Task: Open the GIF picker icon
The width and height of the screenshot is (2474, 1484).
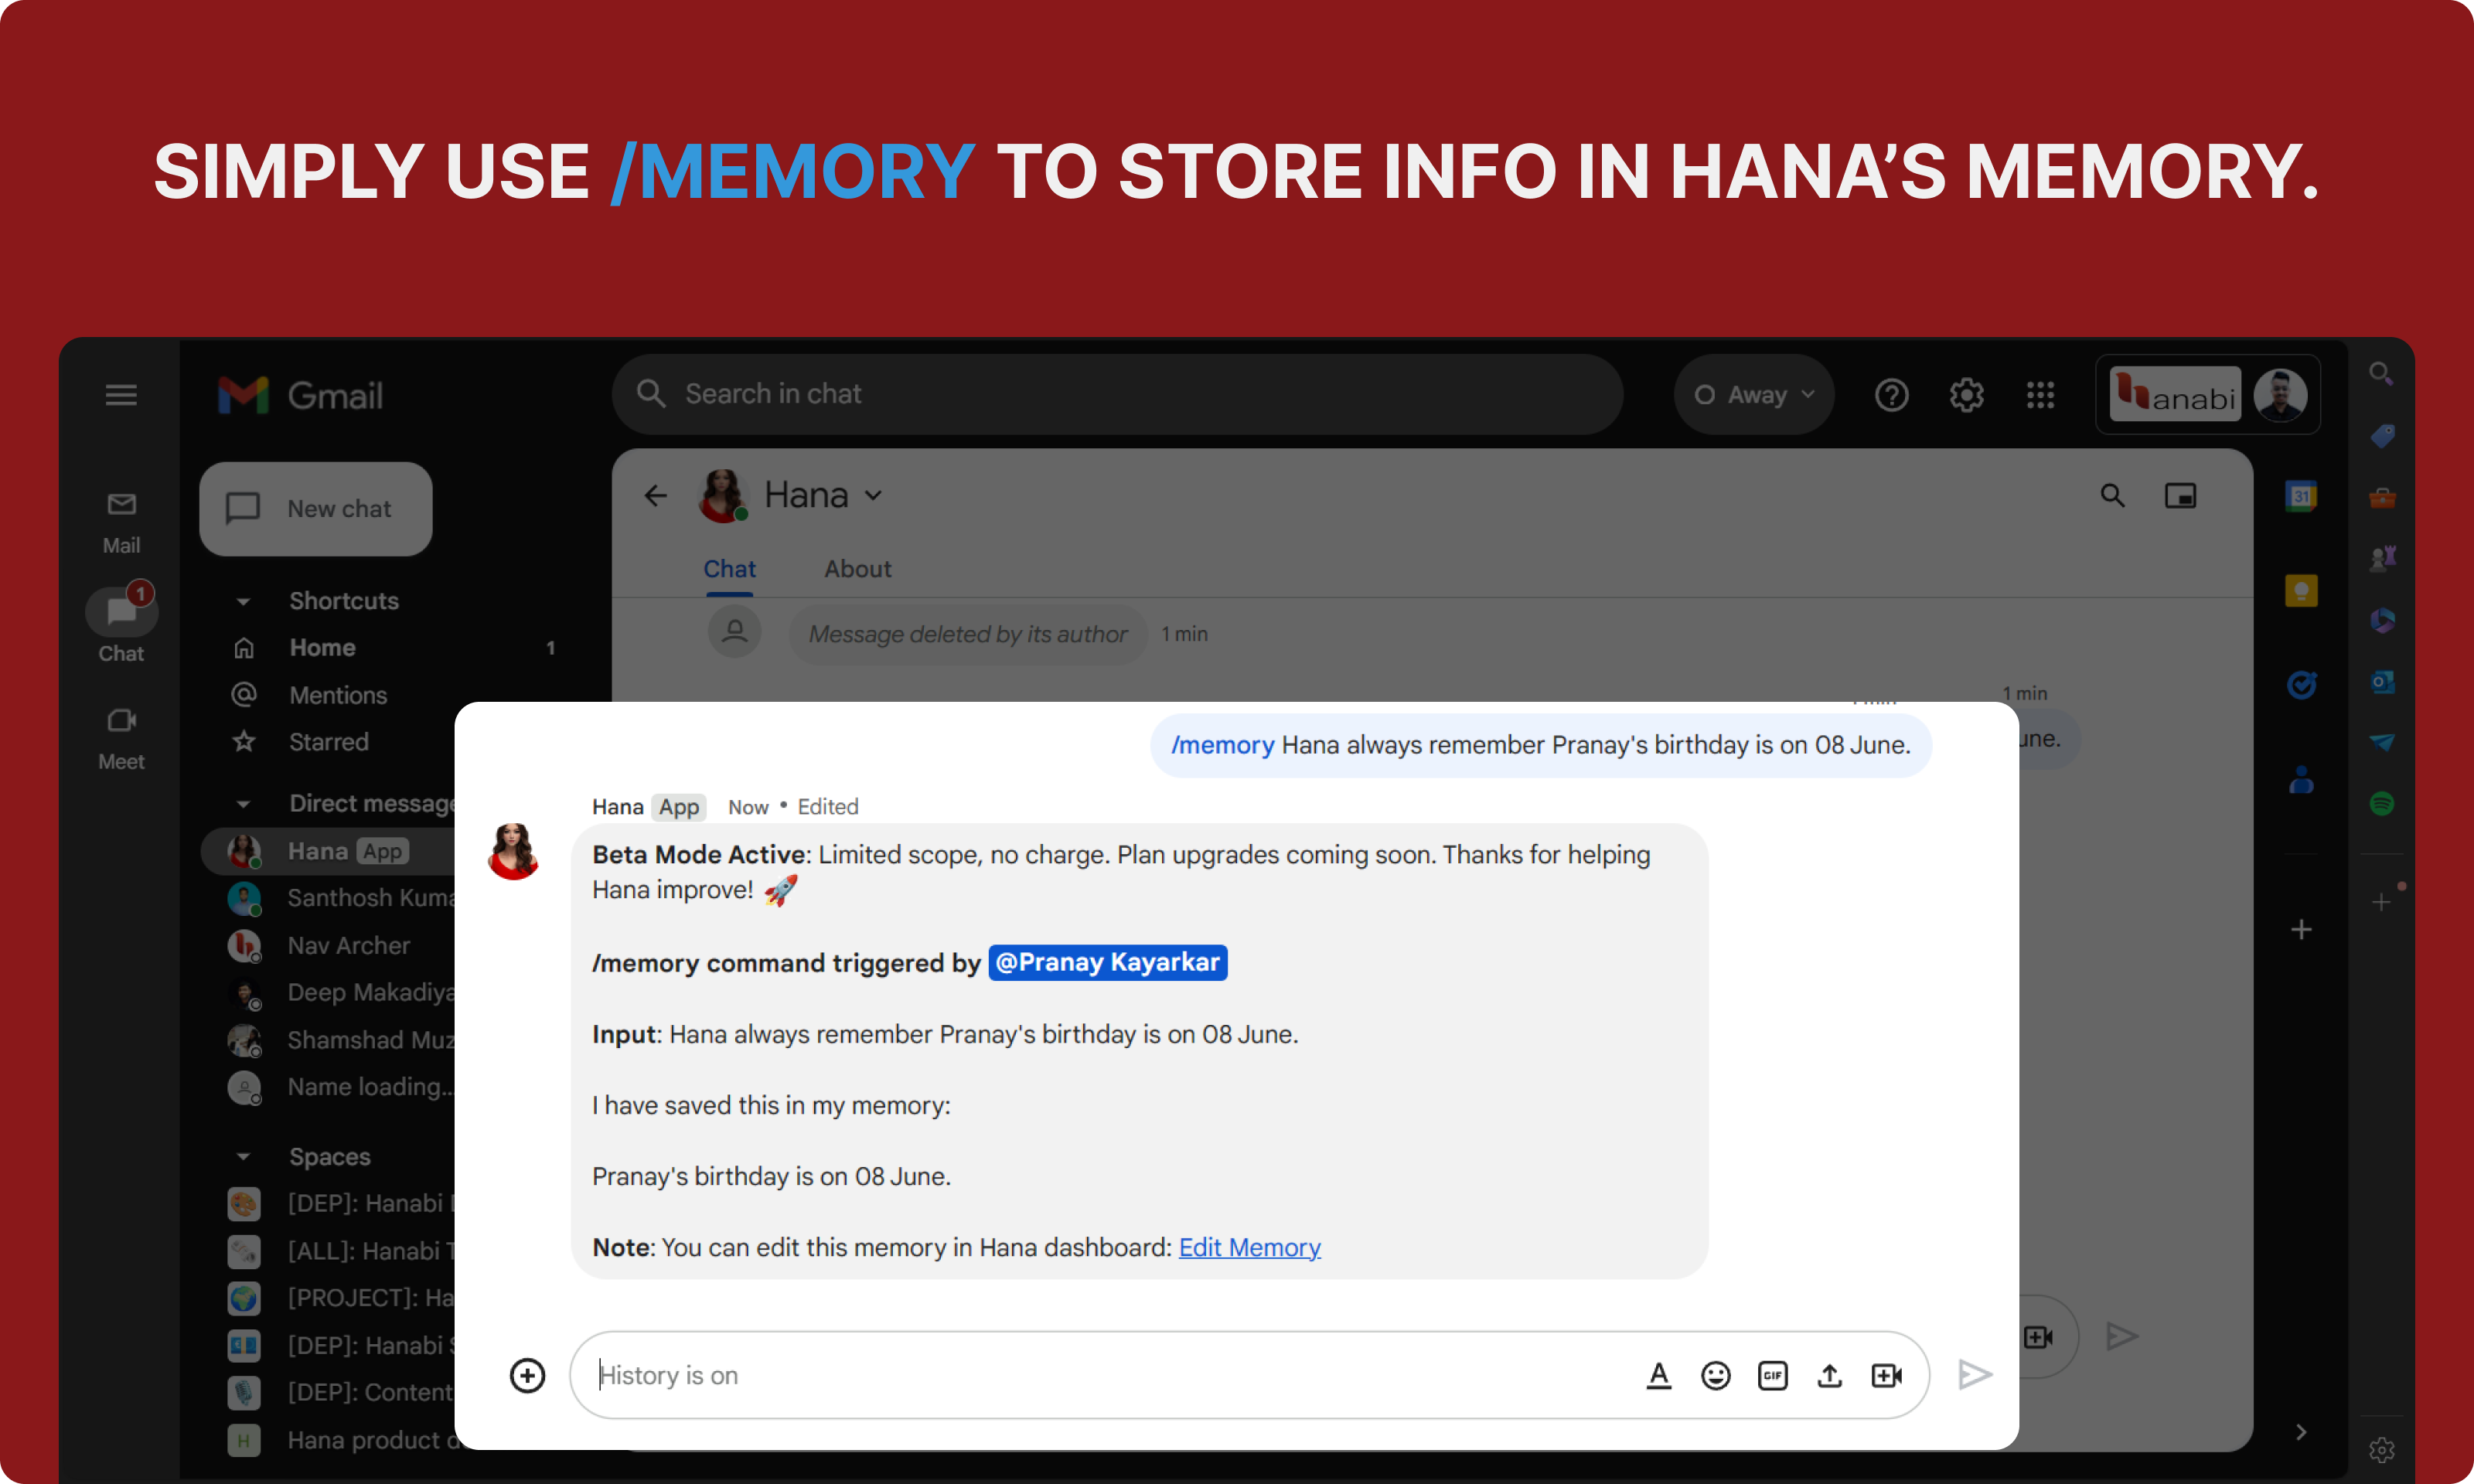Action: (1772, 1376)
